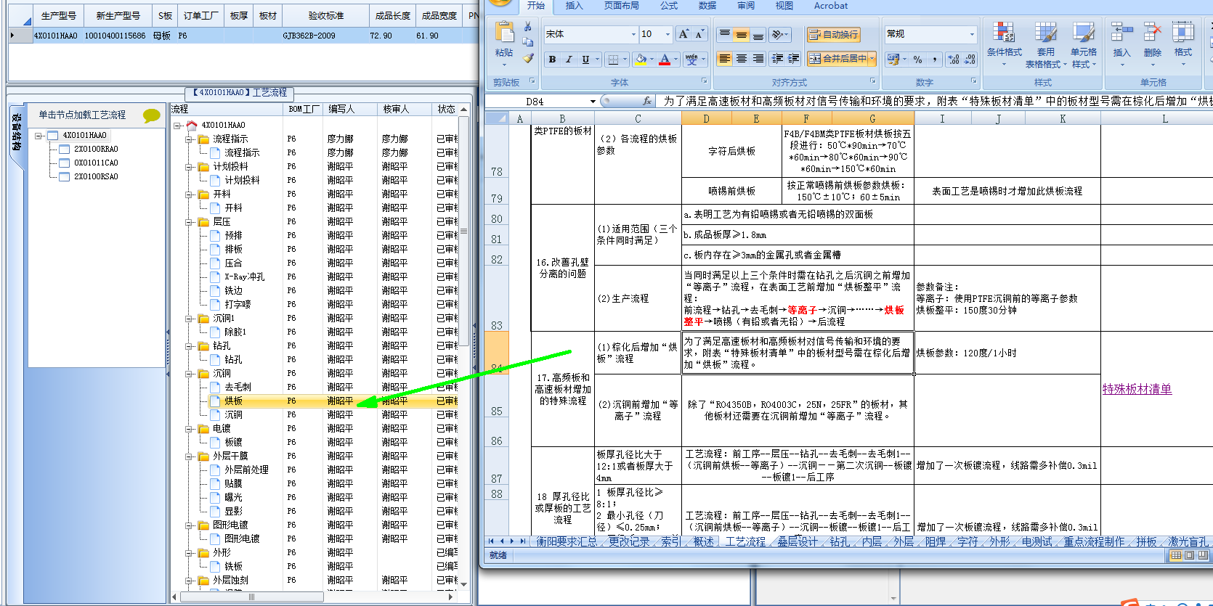Image resolution: width=1213 pixels, height=606 pixels.
Task: Open the 插入 ribbon tab
Action: click(x=574, y=6)
